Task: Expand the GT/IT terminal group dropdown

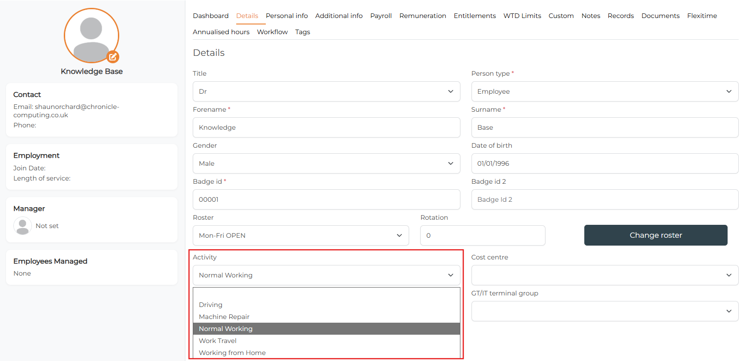Action: click(605, 311)
